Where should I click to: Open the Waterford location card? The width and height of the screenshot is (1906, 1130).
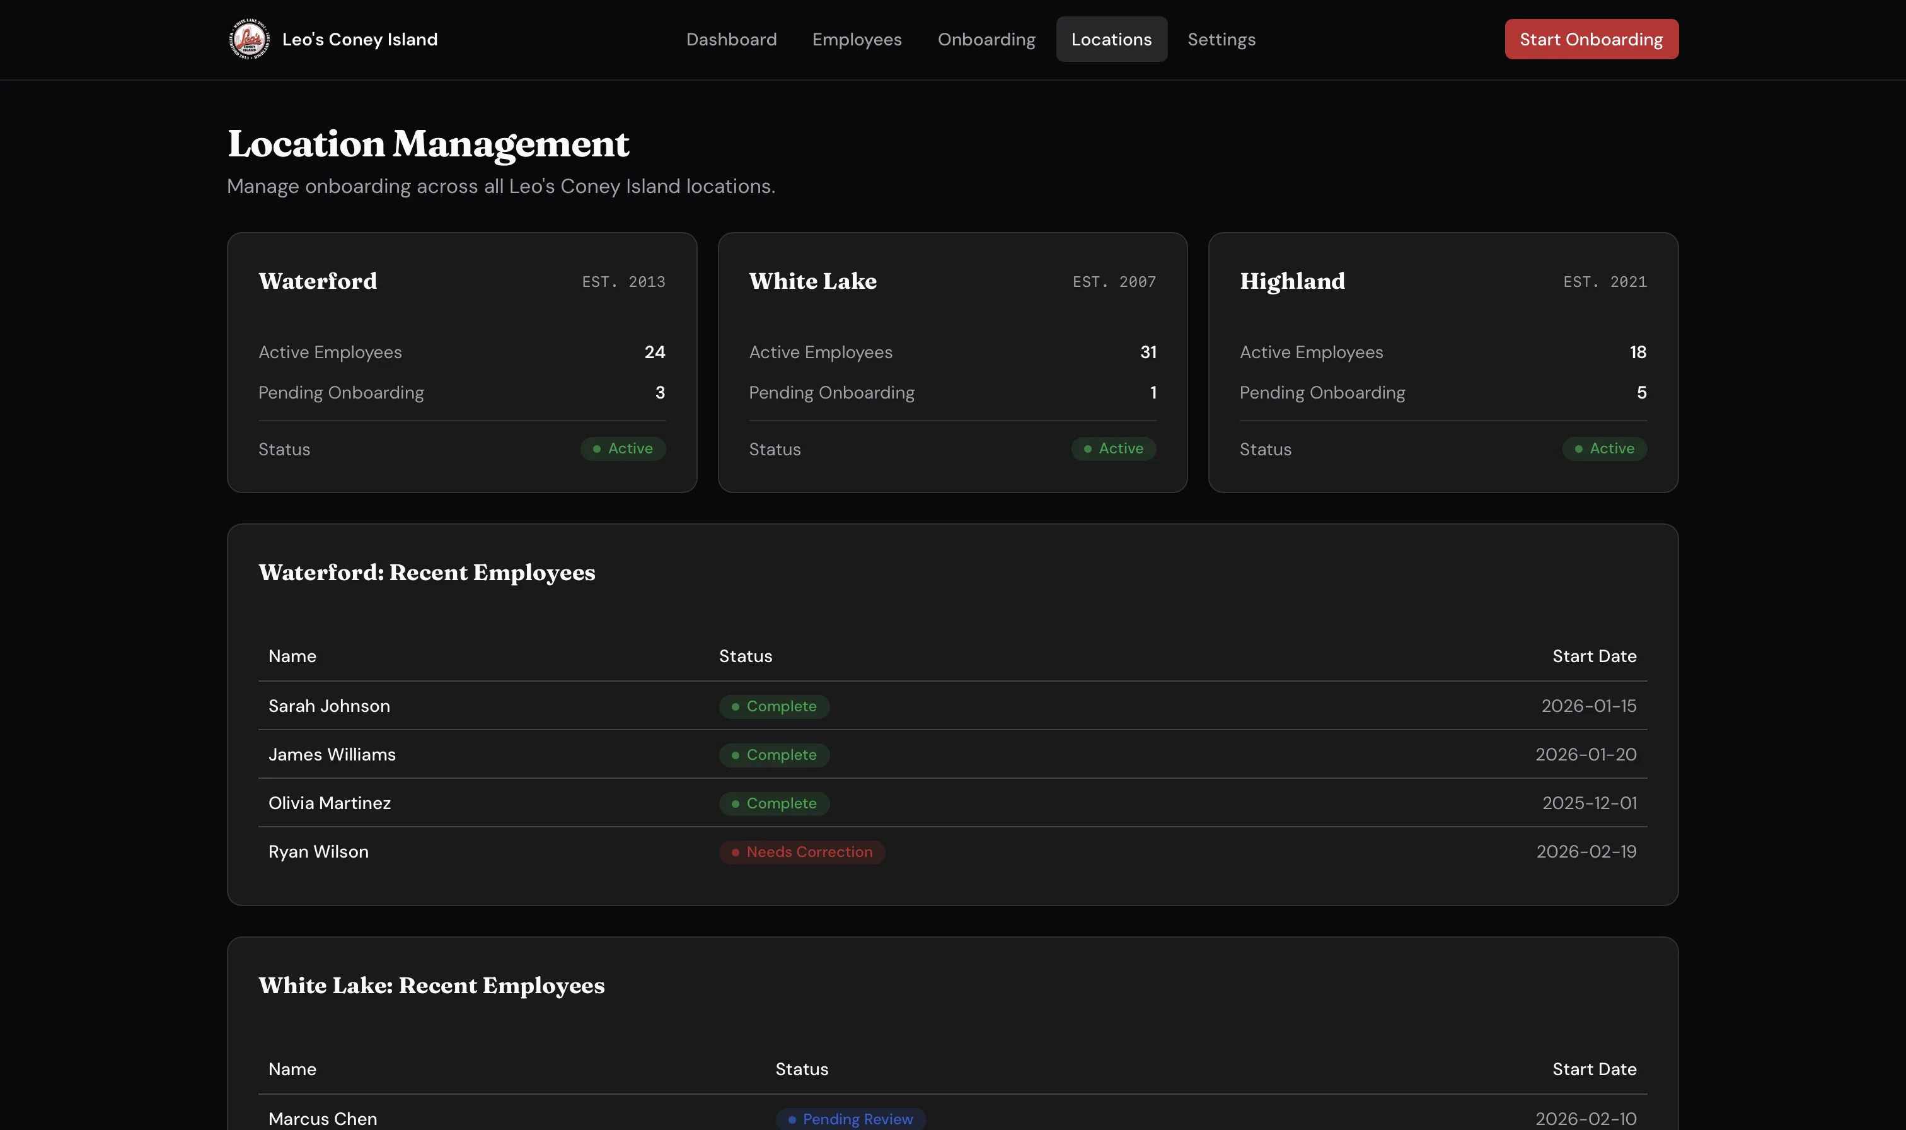point(462,363)
